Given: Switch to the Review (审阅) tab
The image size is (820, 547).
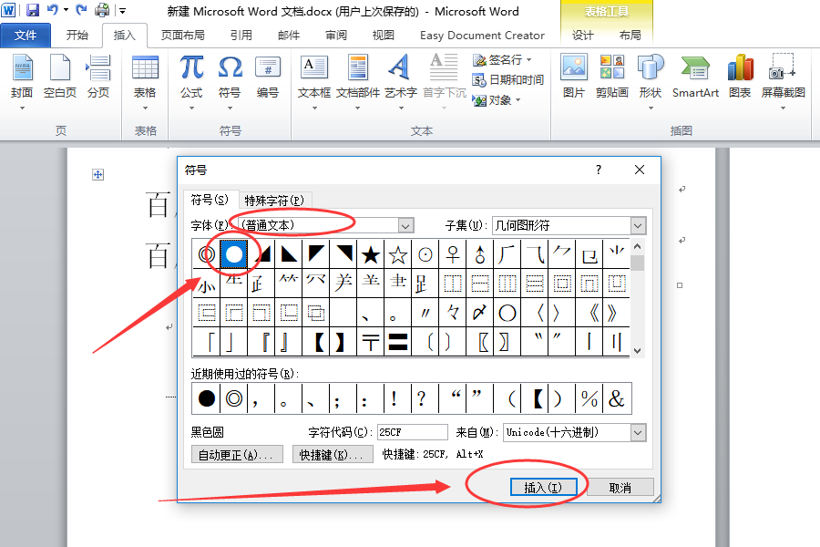Looking at the screenshot, I should click(x=335, y=35).
